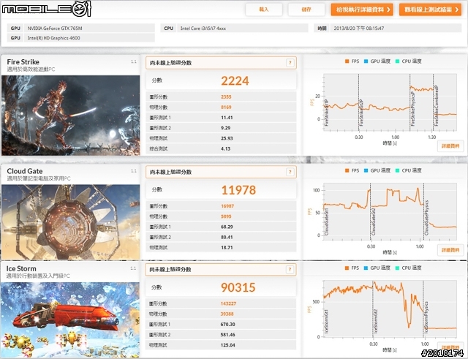Click the Intel Core i3/i5/i7 4xxx CPU field
The image size is (468, 359).
click(x=243, y=29)
